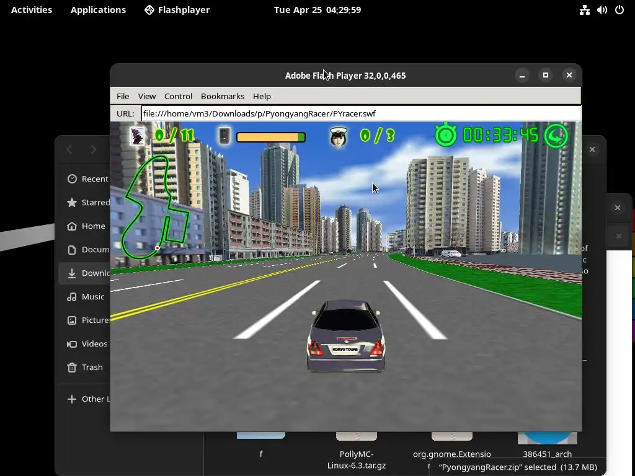Open Videos in Files sidebar
The image size is (635, 476).
pyautogui.click(x=84, y=343)
